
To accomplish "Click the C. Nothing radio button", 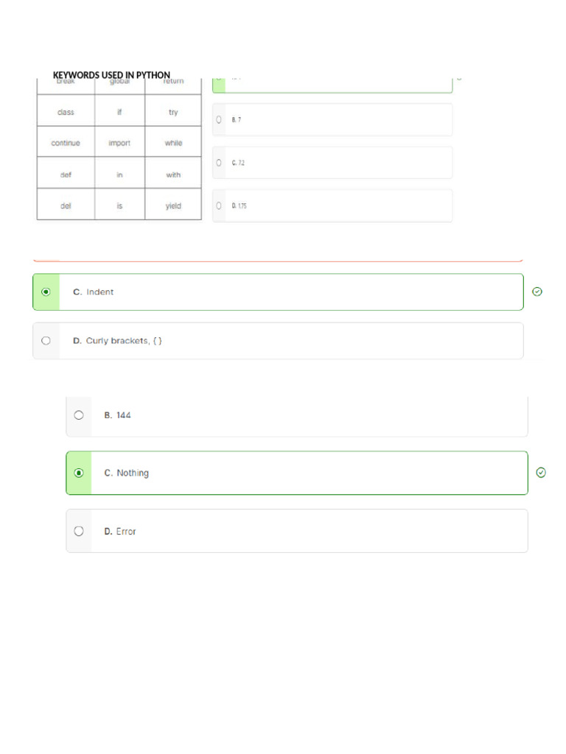I will [79, 473].
